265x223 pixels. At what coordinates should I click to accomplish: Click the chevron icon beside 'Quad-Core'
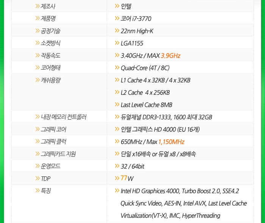point(117,67)
